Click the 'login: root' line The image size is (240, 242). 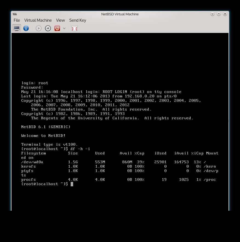(x=35, y=83)
